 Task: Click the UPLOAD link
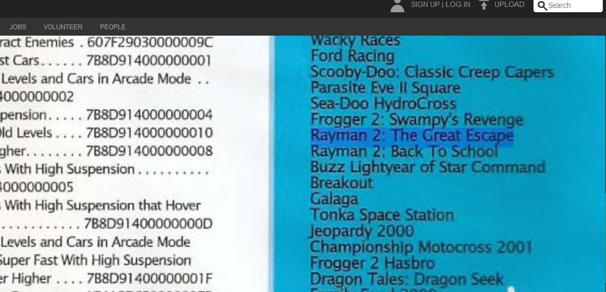tap(510, 5)
